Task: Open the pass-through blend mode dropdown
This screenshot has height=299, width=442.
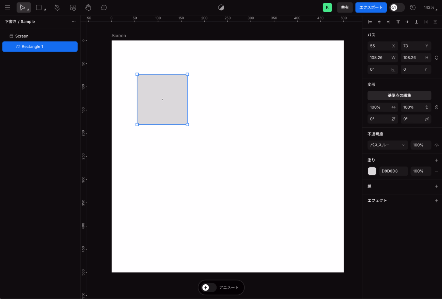Action: tap(387, 145)
